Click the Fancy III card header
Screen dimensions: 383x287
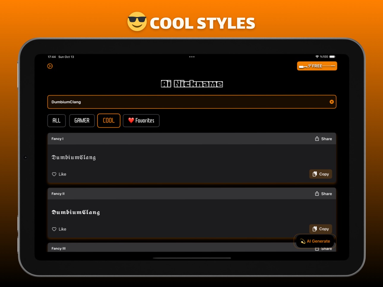coord(192,247)
